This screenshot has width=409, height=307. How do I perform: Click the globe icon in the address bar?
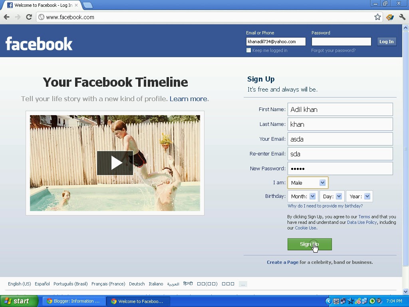point(41,17)
